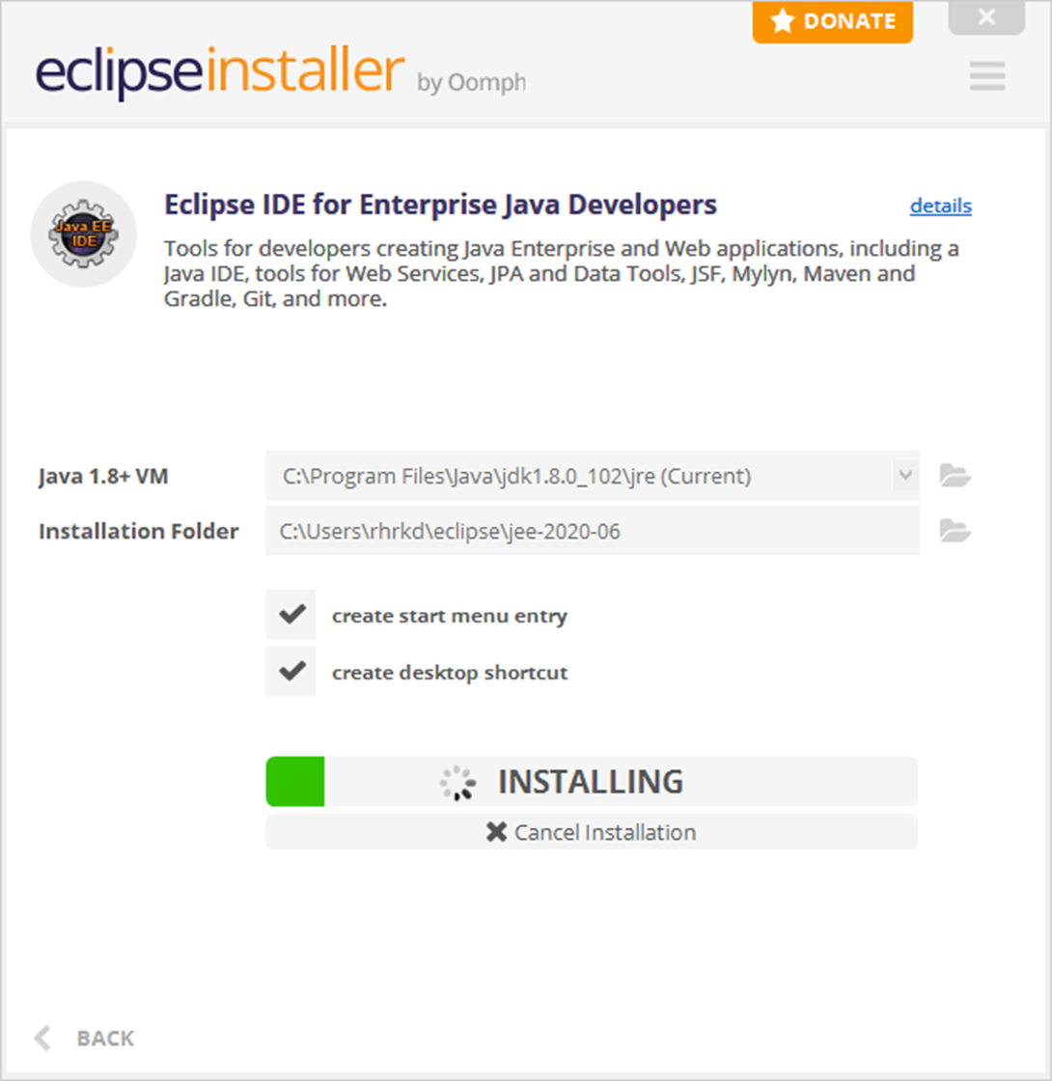Uncheck create start menu entry
Viewport: 1052px width, 1081px height.
[x=291, y=614]
